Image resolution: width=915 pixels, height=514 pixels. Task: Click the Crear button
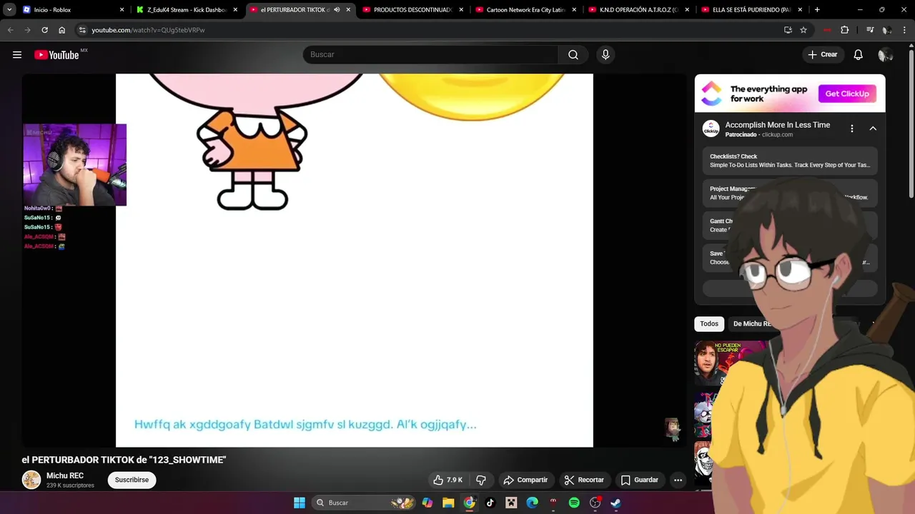(823, 55)
